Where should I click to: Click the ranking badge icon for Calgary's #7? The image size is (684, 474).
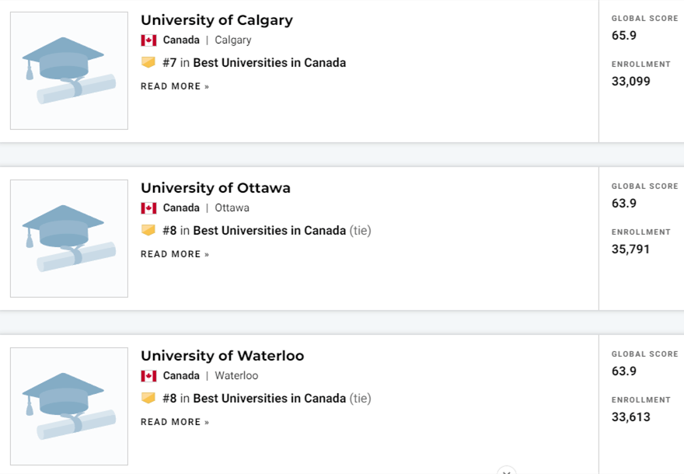click(x=148, y=63)
